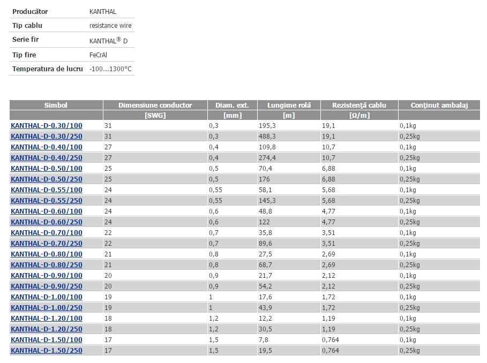Click the Dimensiune conductor column header
The image size is (487, 363).
155,105
